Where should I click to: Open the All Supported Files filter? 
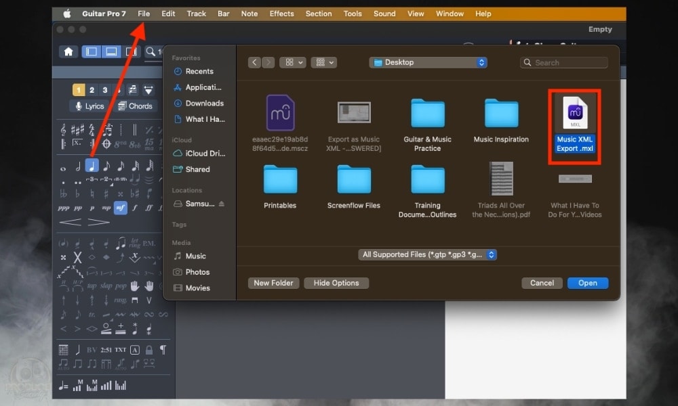(x=427, y=254)
